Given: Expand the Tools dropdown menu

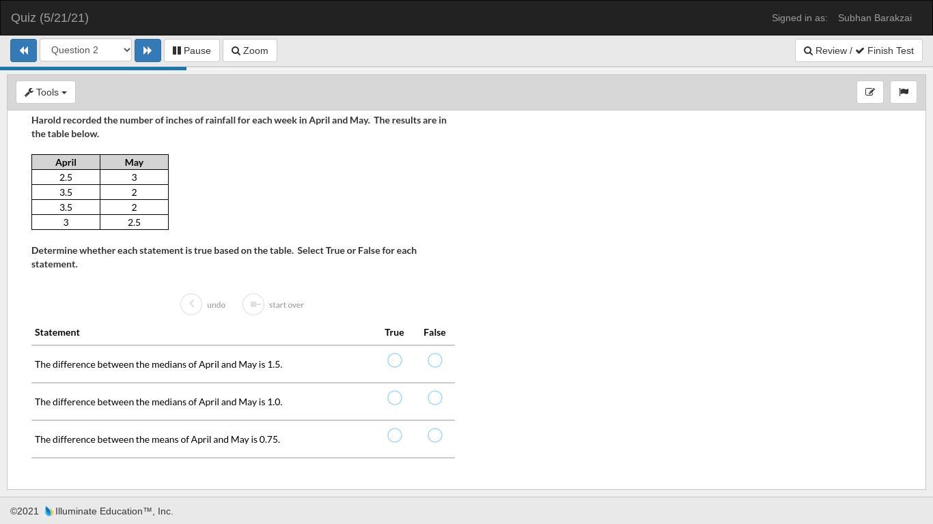Looking at the screenshot, I should pos(46,92).
